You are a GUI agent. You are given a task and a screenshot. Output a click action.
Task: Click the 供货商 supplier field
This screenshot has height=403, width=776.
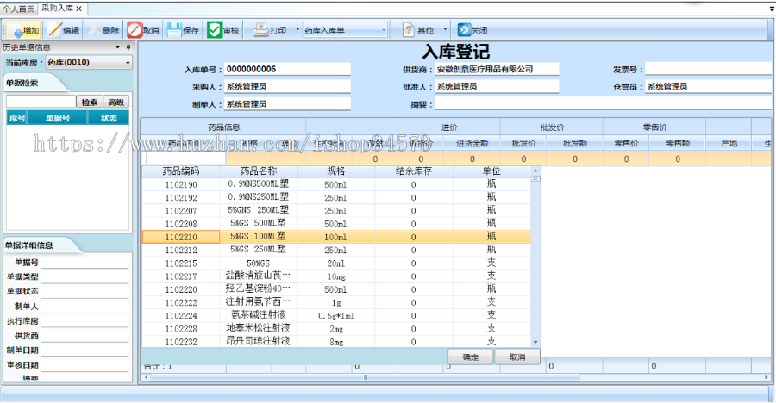coord(497,69)
